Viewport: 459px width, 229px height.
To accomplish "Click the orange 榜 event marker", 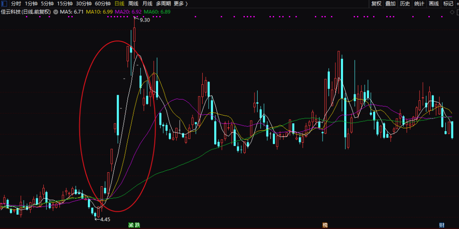I will [x=325, y=225].
